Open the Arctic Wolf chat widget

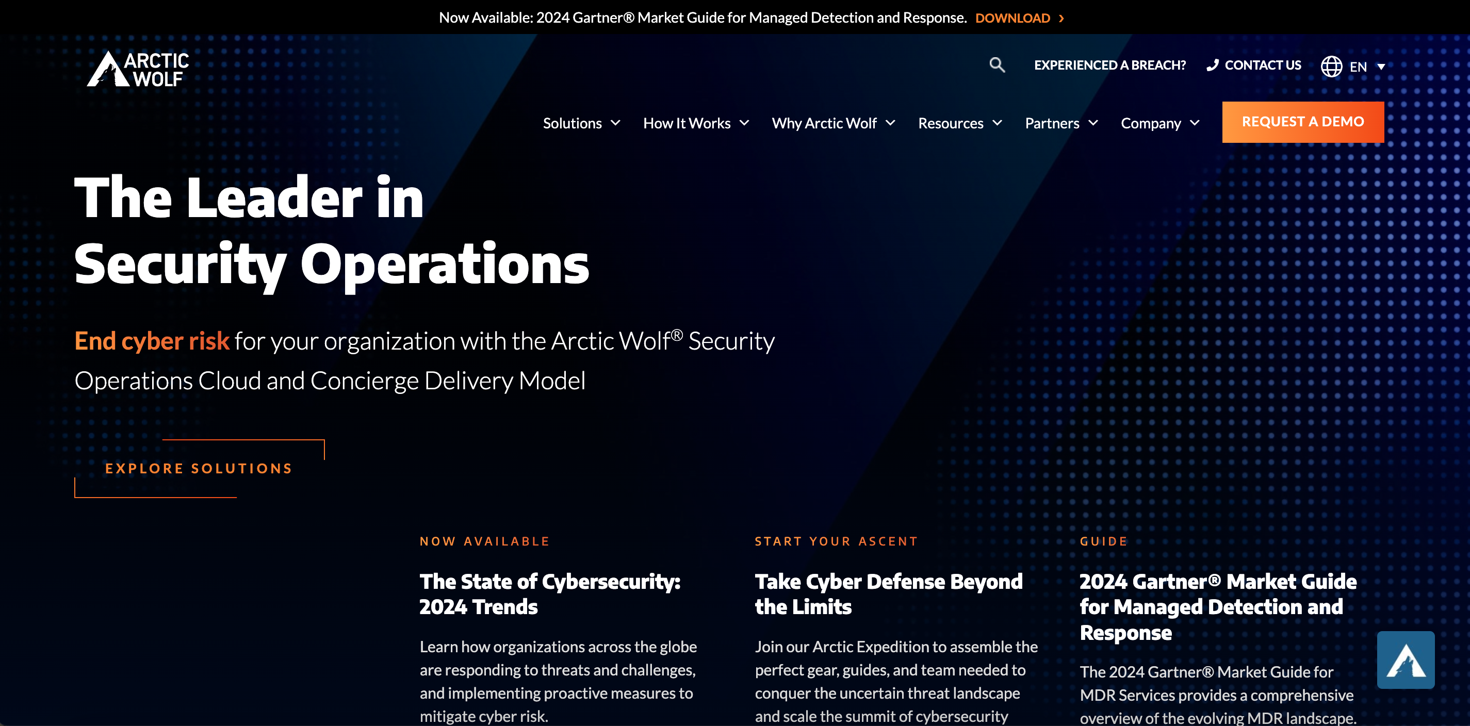pos(1406,660)
